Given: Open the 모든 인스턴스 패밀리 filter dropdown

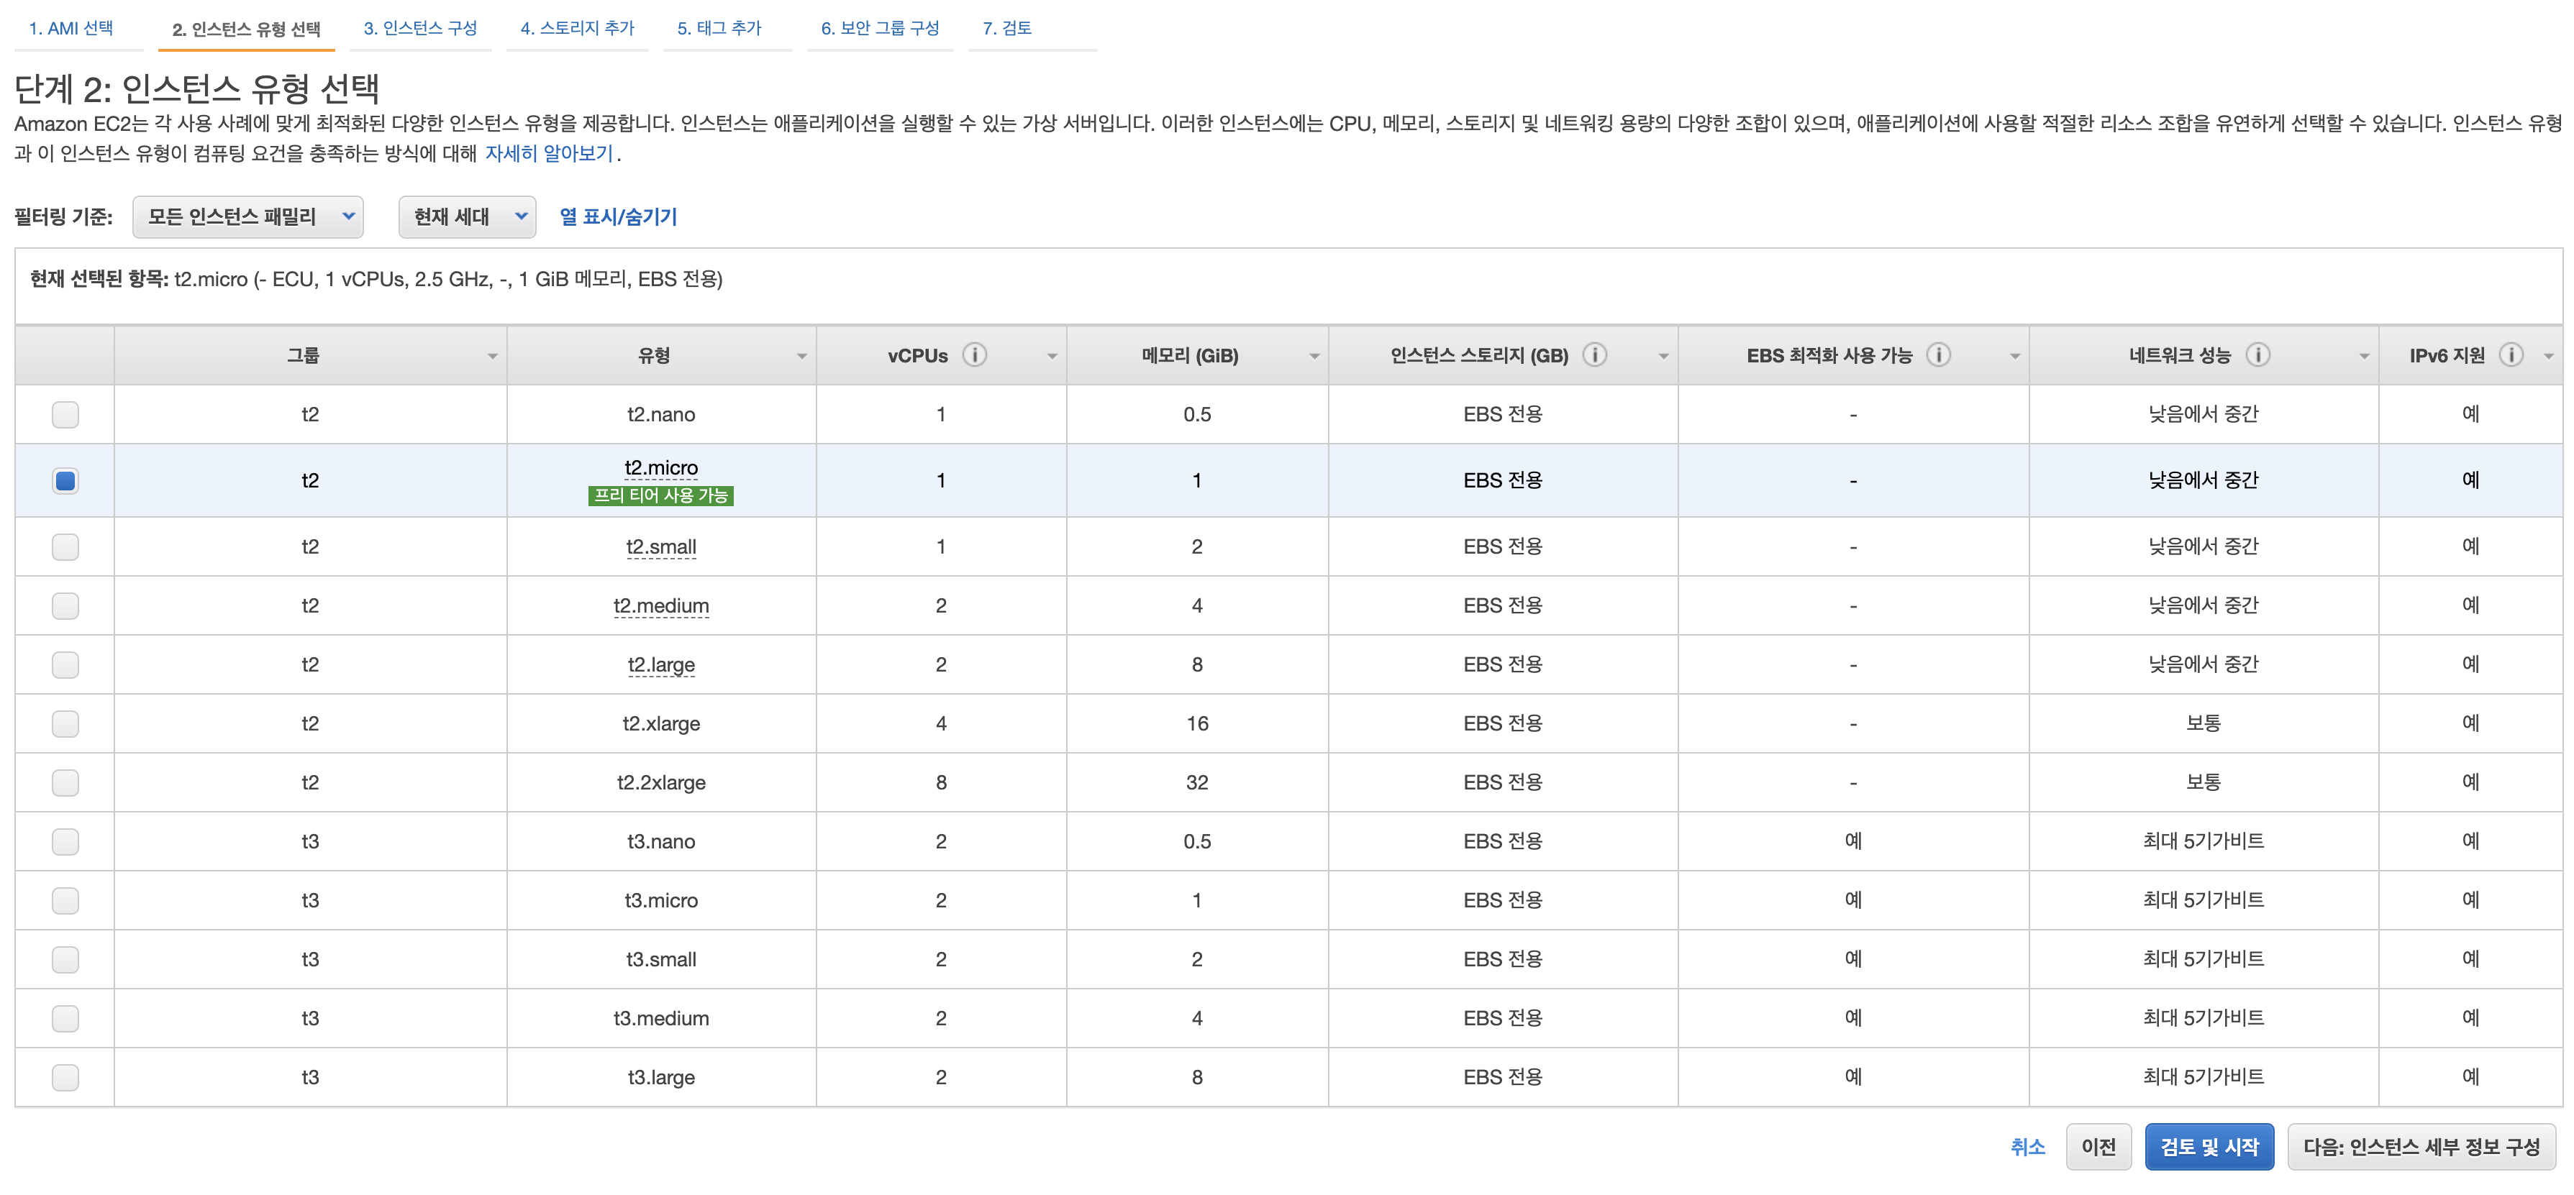Looking at the screenshot, I should (x=247, y=216).
